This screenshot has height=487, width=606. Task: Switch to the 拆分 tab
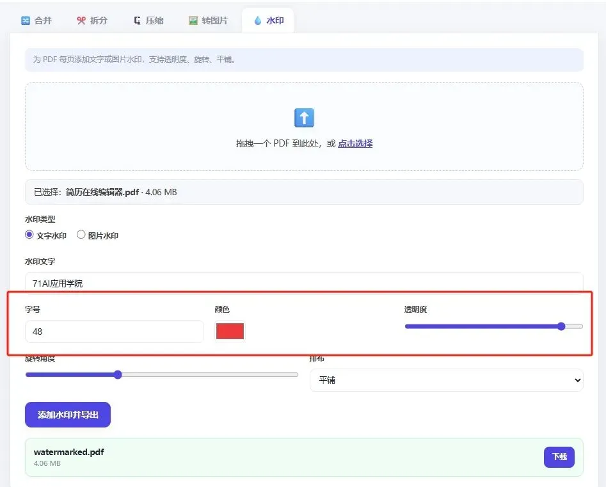[x=92, y=20]
